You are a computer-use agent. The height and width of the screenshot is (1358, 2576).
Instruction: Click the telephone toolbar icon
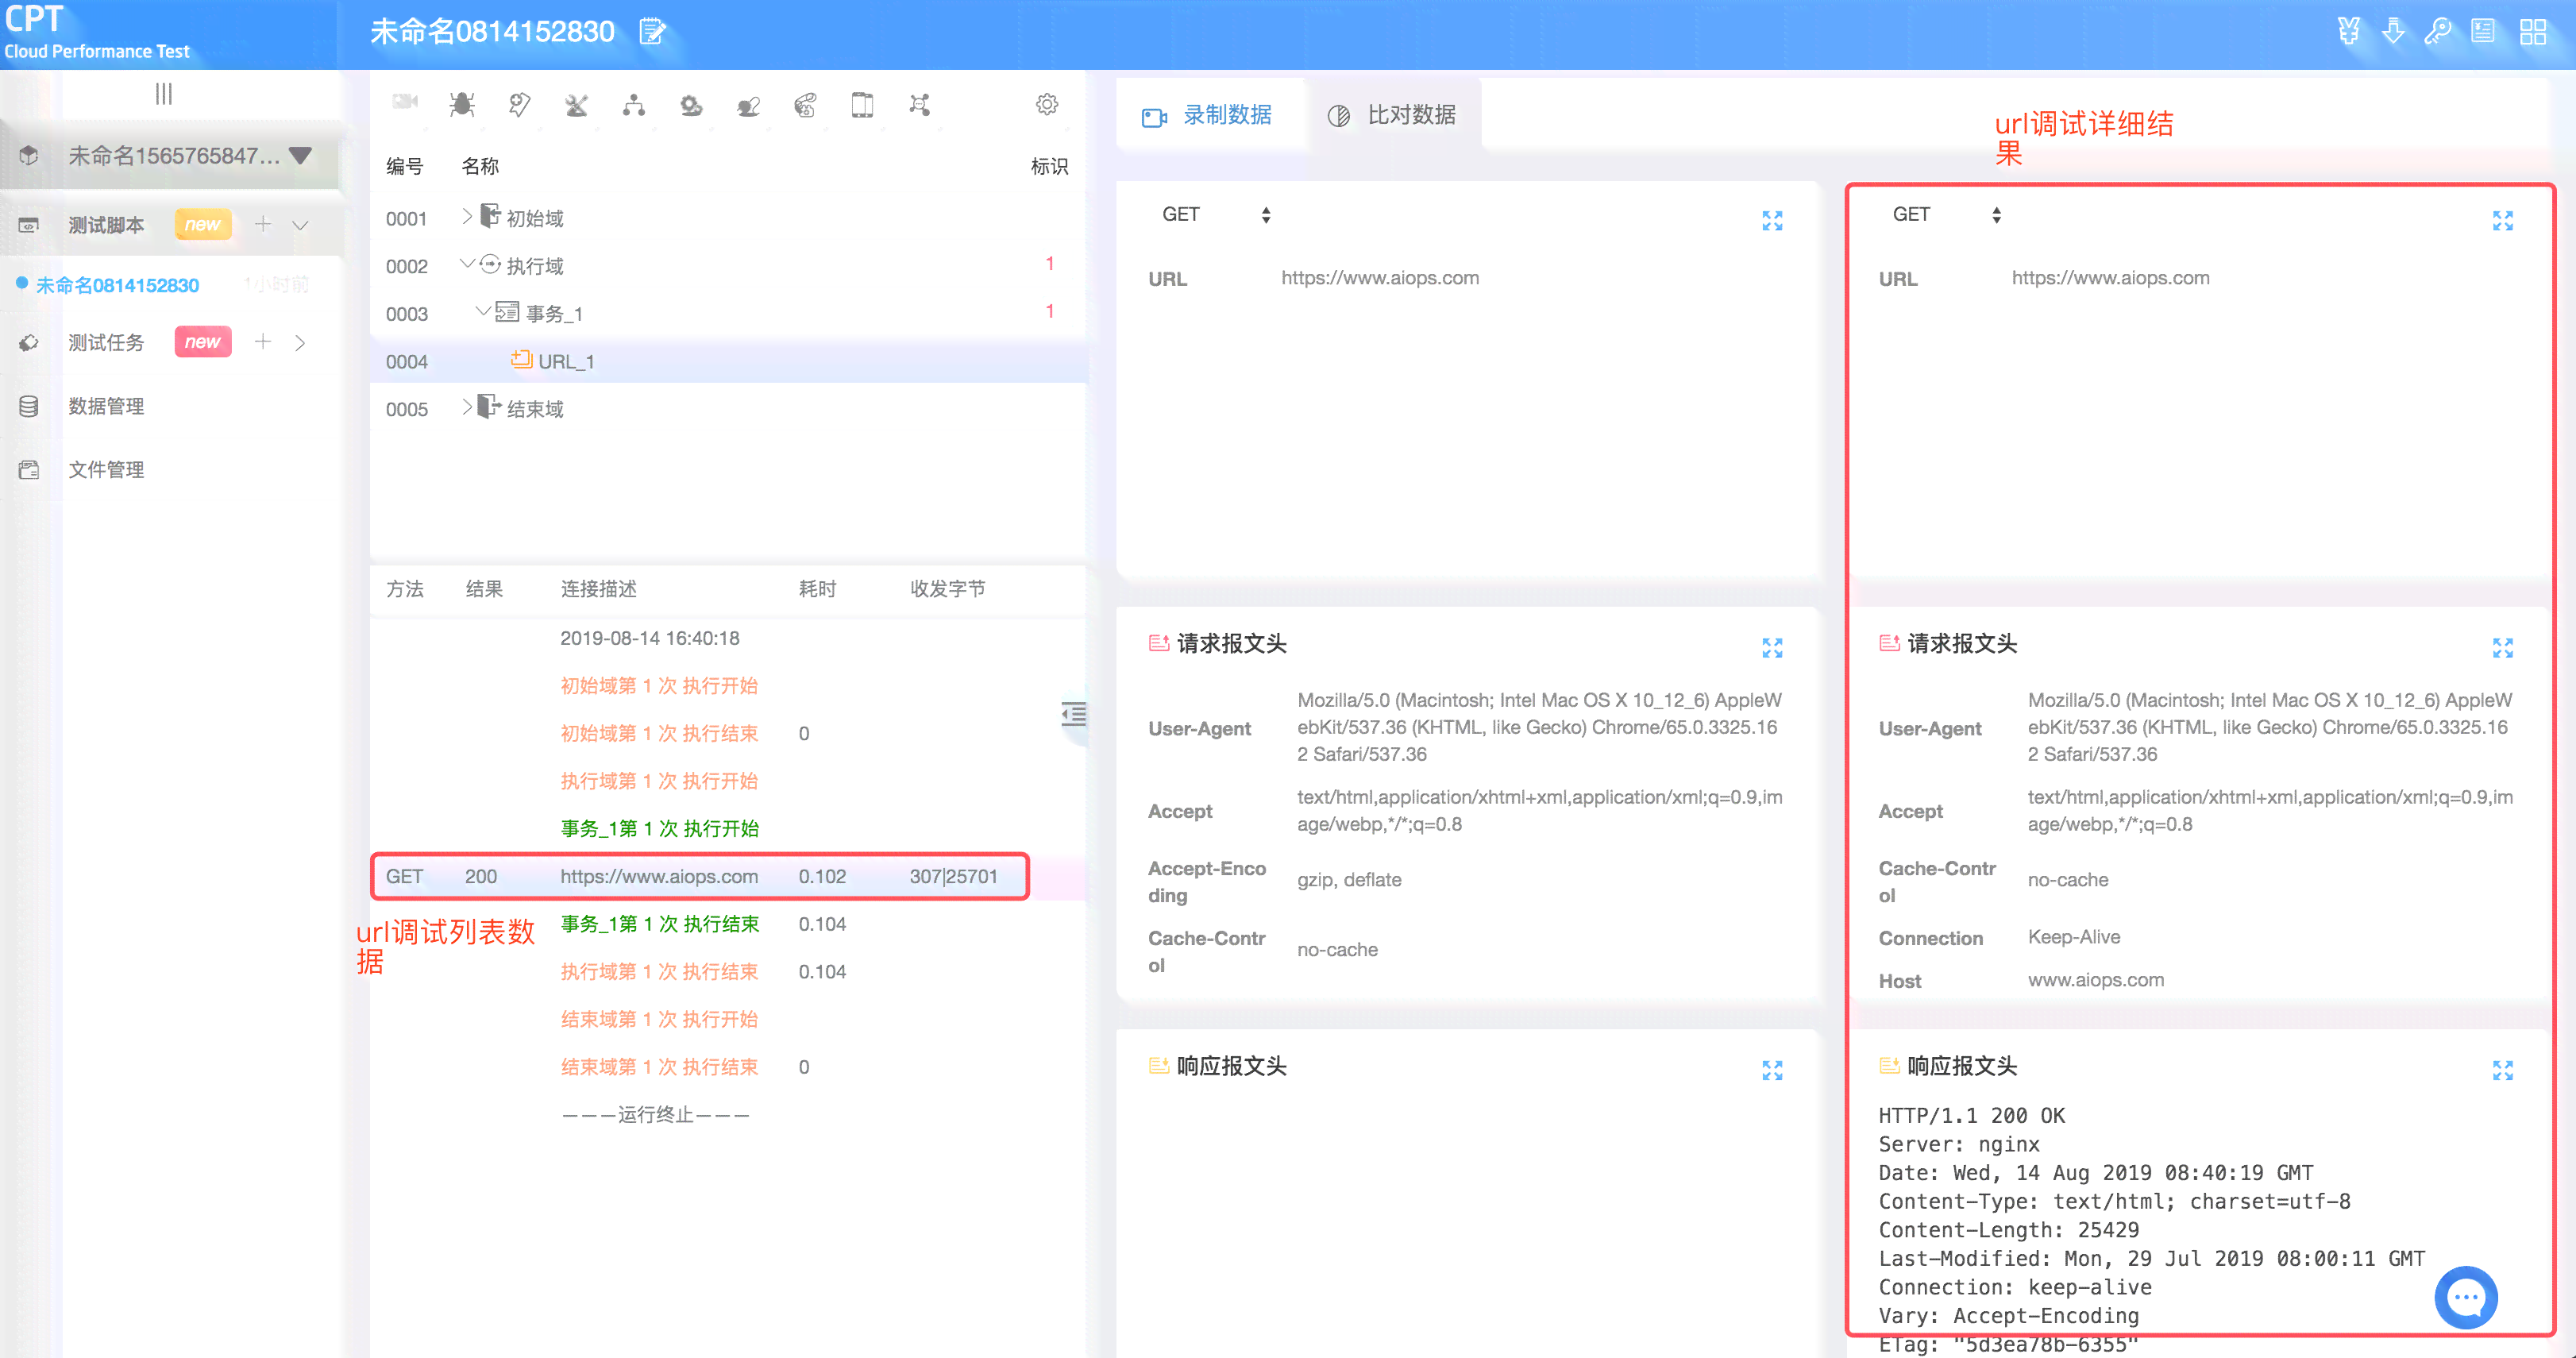805,104
